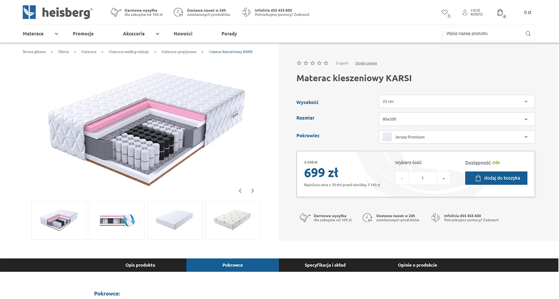The image size is (559, 299).
Task: Switch to the Opis produktu tab
Action: tap(140, 265)
